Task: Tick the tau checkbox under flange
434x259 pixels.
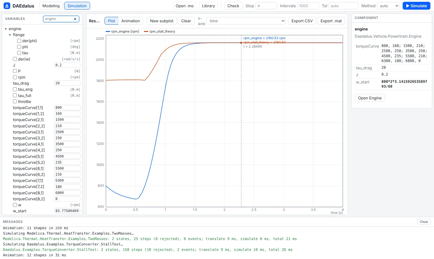Action: (19, 53)
